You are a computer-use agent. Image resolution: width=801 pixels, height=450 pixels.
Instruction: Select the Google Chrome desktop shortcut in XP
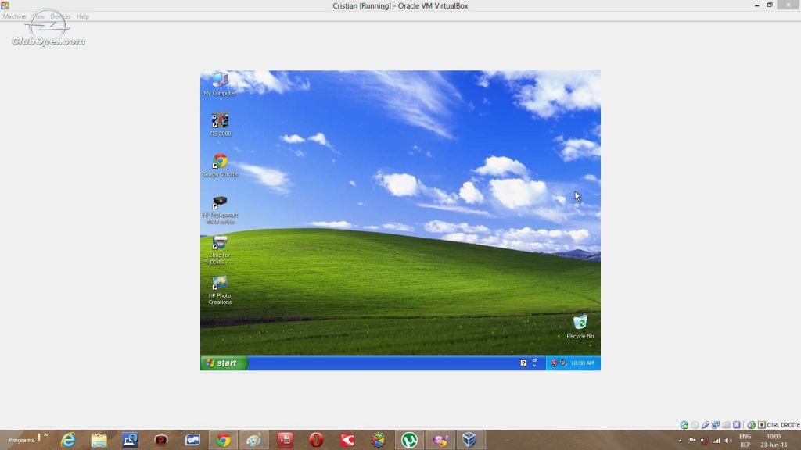[220, 166]
